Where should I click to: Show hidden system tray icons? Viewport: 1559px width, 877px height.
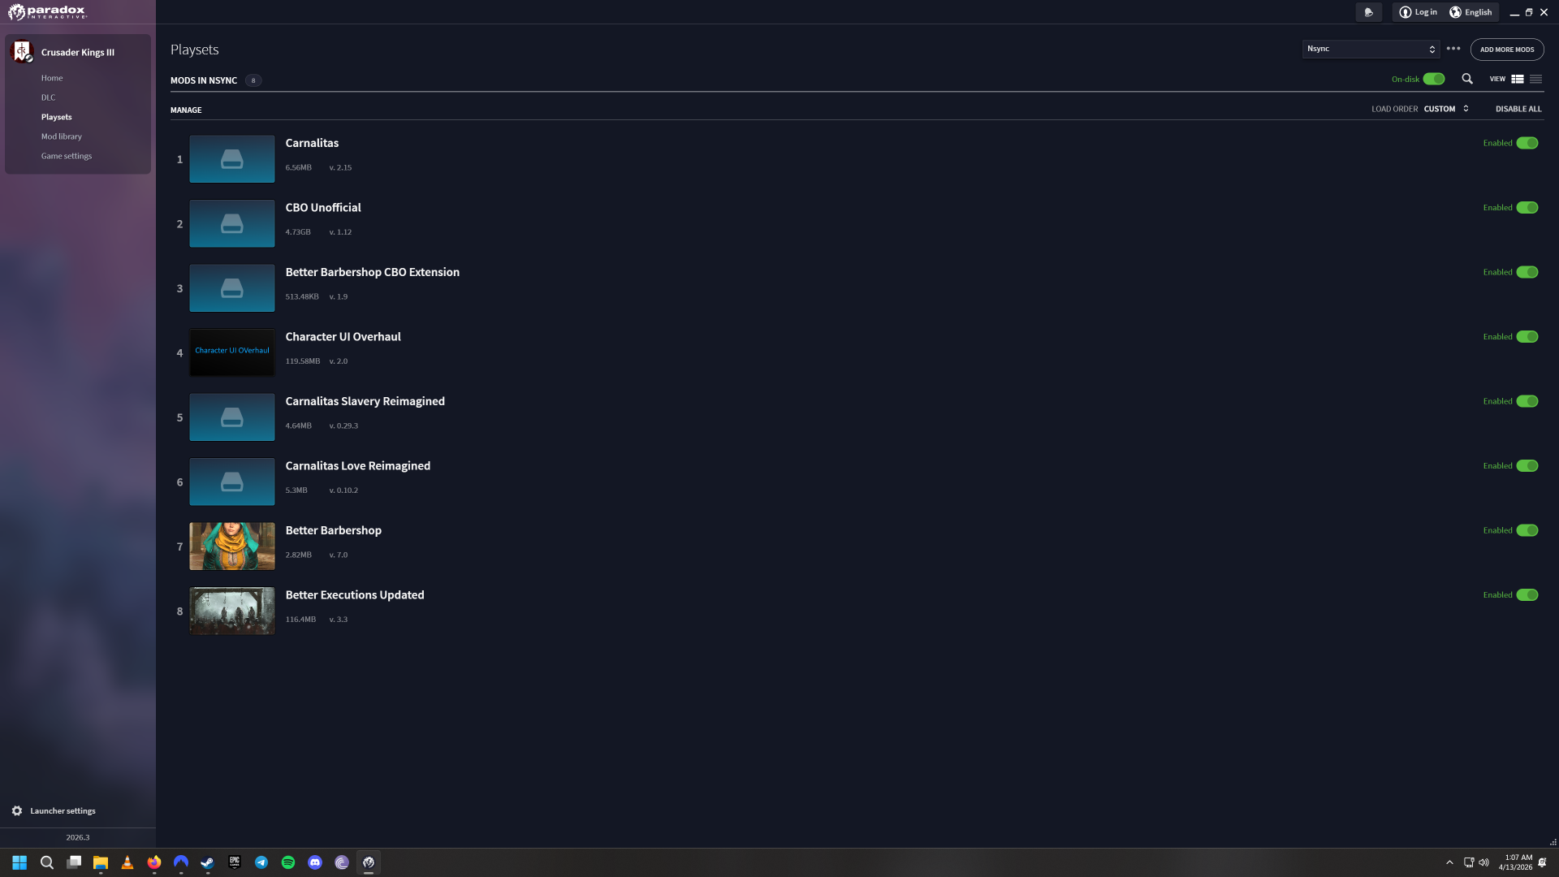1449,862
